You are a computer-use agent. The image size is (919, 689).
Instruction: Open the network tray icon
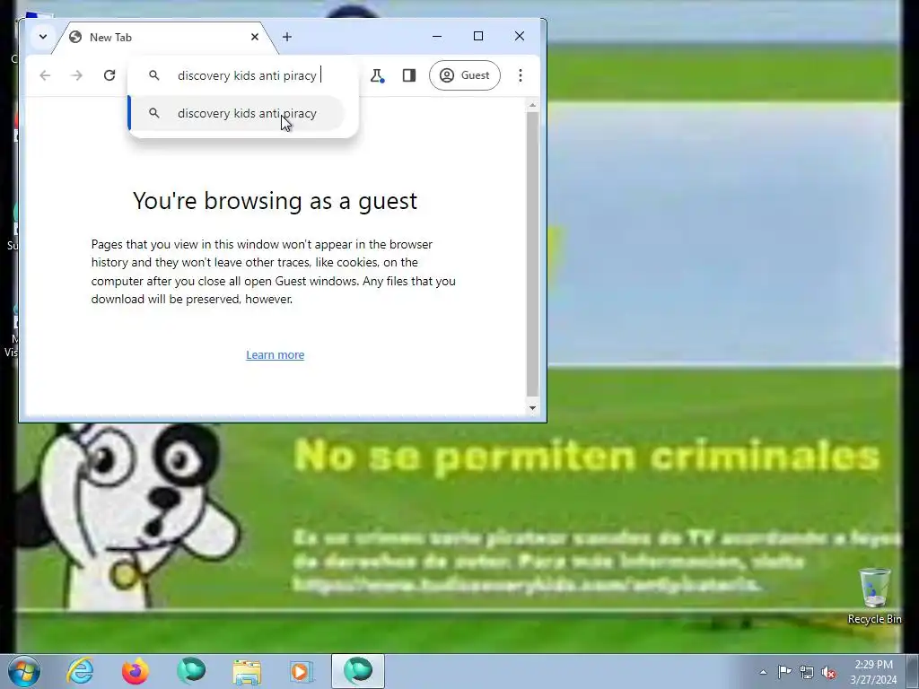tap(807, 672)
